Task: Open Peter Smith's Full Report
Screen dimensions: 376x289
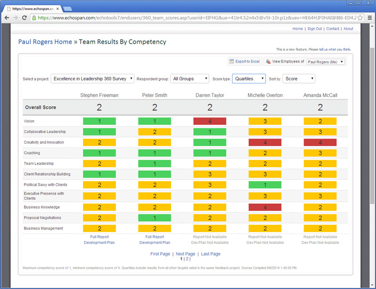Action: pos(155,237)
